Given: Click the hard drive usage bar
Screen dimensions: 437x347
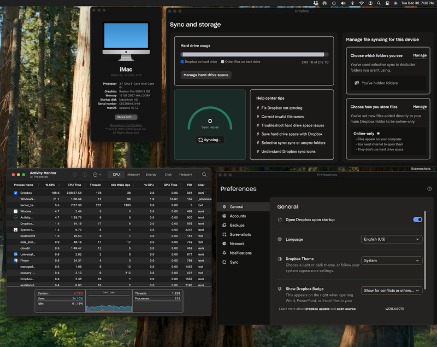Looking at the screenshot, I should point(254,55).
